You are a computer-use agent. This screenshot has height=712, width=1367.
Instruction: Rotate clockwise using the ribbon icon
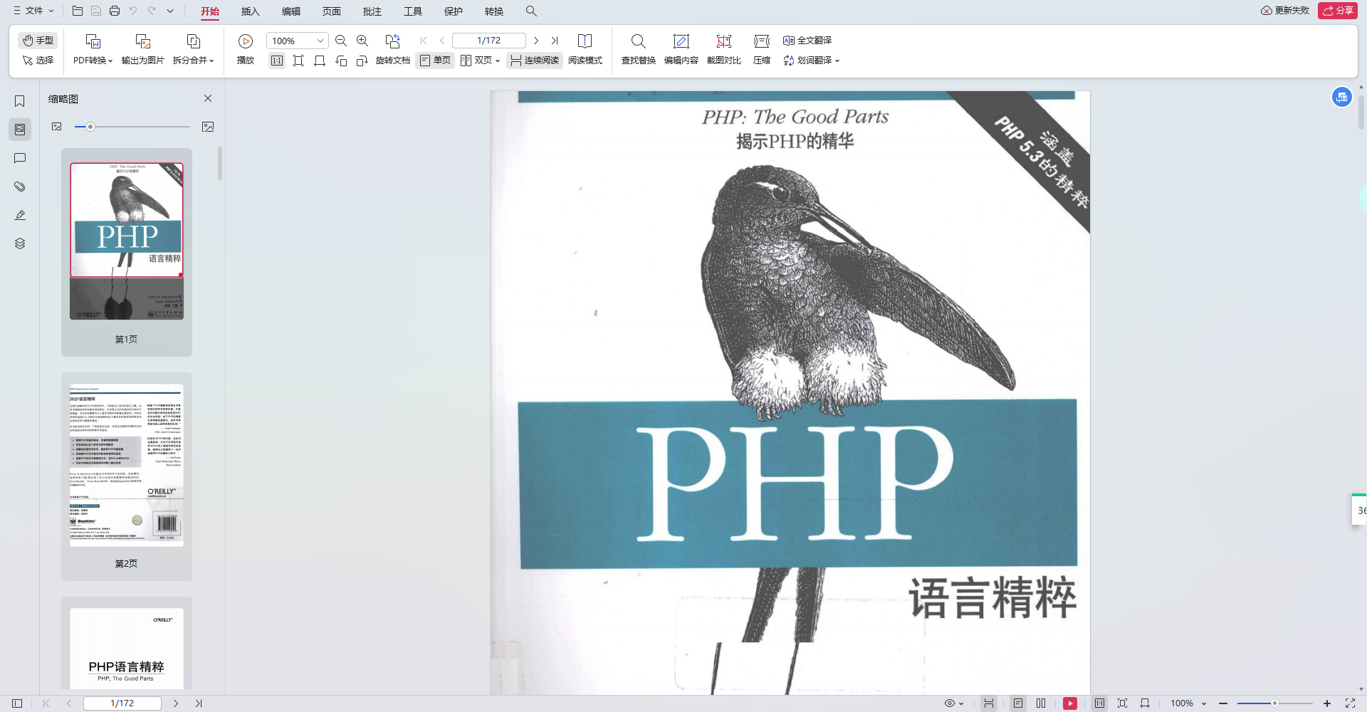362,61
